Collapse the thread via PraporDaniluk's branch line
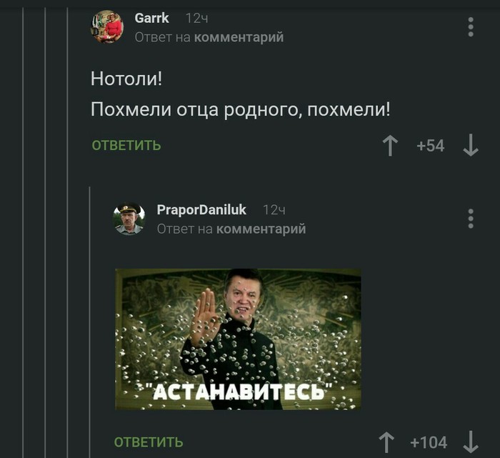This screenshot has height=458, width=500. pyautogui.click(x=89, y=322)
